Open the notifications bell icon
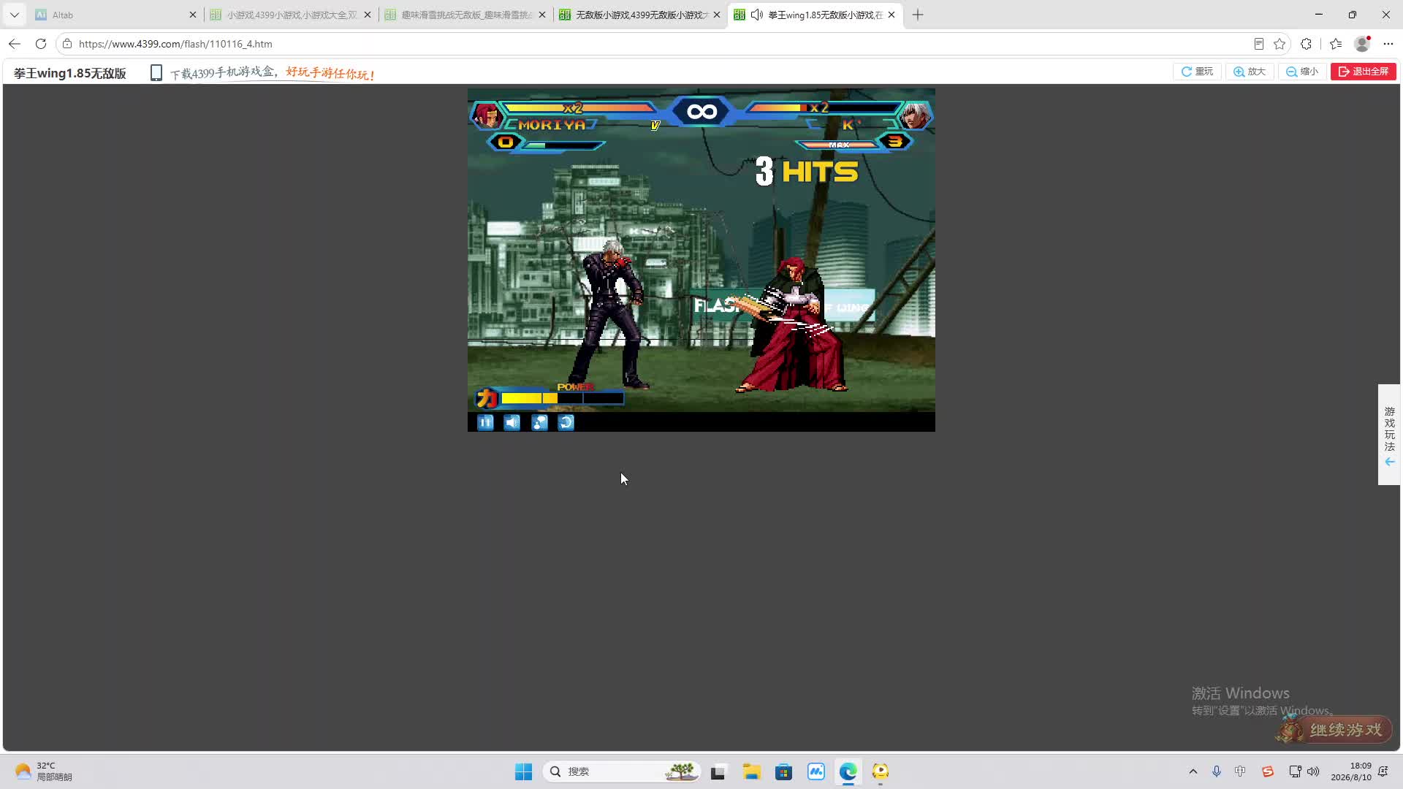This screenshot has width=1403, height=789. pos(1383,771)
